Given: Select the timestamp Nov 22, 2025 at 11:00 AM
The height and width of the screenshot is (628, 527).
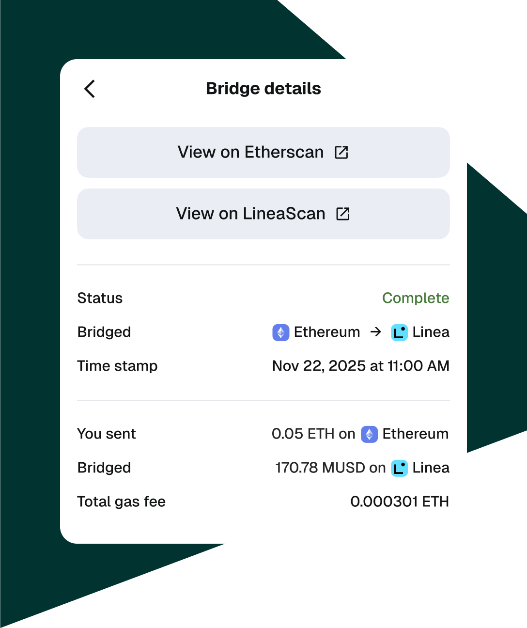Looking at the screenshot, I should [x=360, y=366].
